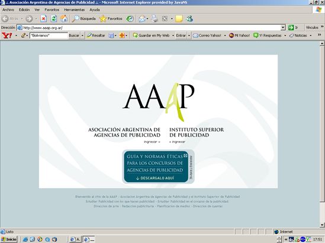Click the taskbar button labeled A.
This screenshot has width=325, height=243.
(75, 239)
